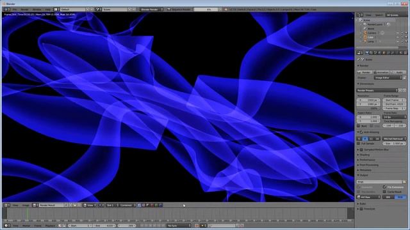Click the resolution percentage slider

pyautogui.click(x=368, y=108)
